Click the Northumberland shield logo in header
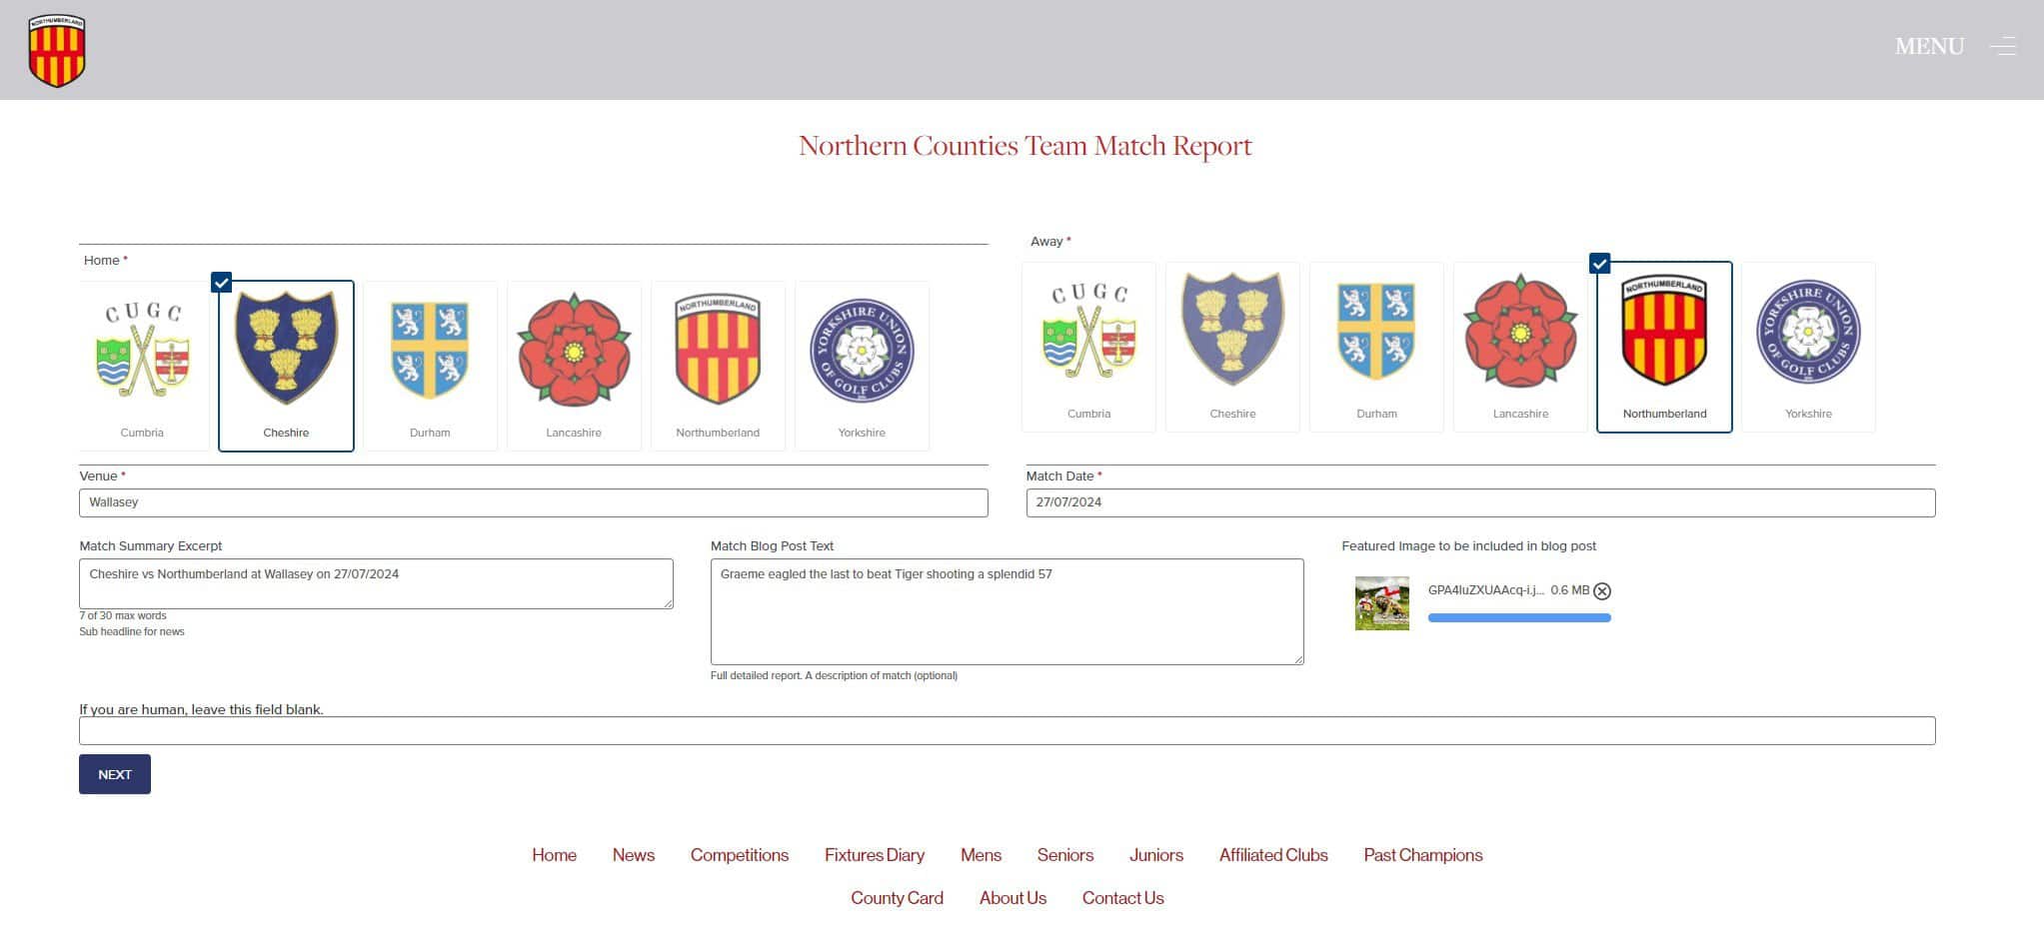 click(57, 50)
